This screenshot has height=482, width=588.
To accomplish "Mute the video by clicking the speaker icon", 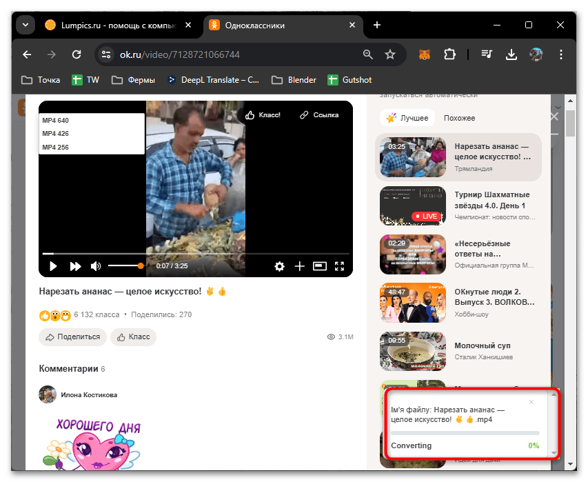I will tap(94, 265).
